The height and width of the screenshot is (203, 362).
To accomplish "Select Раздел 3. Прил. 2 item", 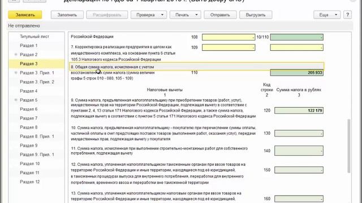I will point(37,82).
